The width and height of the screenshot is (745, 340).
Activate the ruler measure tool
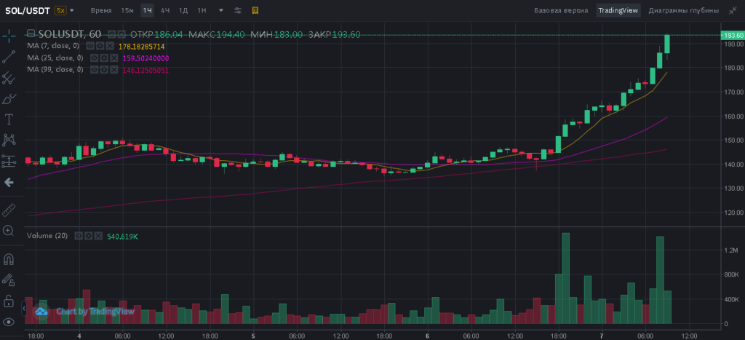9,210
